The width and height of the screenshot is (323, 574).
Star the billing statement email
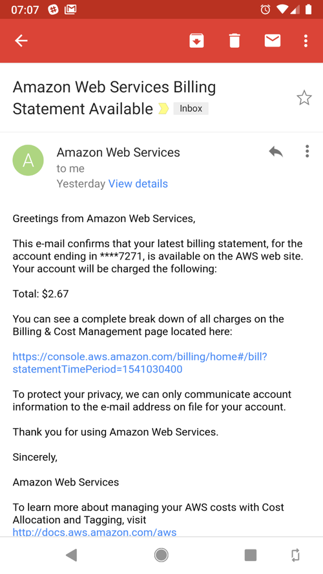(304, 98)
